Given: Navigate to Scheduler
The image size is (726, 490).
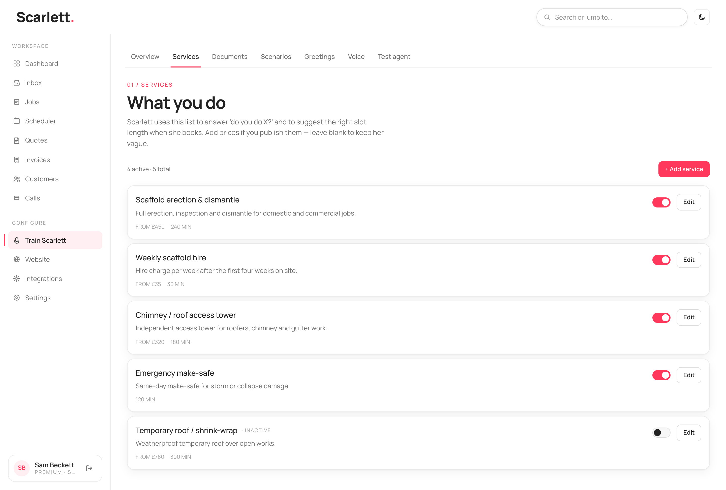Looking at the screenshot, I should tap(55, 121).
